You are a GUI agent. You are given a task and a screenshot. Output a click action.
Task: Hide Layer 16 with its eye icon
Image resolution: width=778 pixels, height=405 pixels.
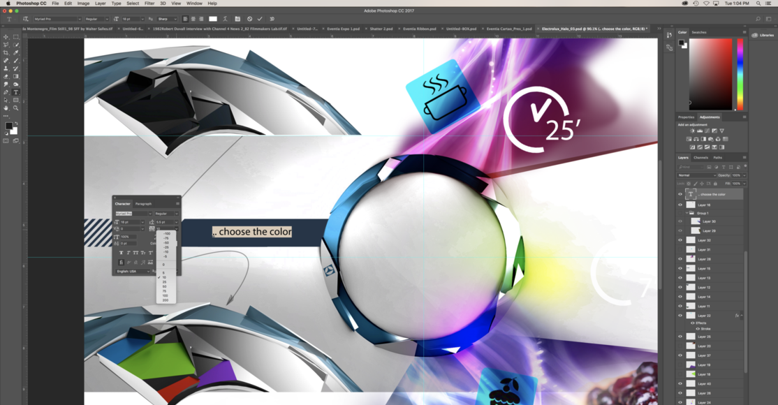click(x=680, y=205)
